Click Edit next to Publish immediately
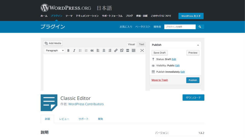 pyautogui.click(x=183, y=72)
